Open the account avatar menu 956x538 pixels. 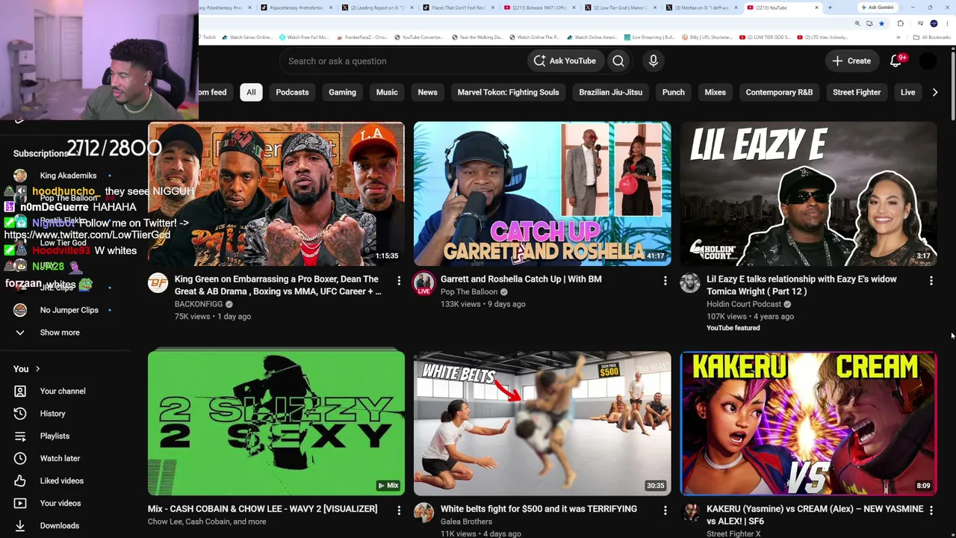click(928, 61)
